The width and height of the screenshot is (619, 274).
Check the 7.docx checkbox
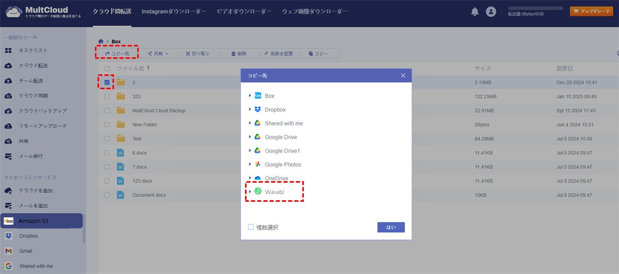(107, 167)
